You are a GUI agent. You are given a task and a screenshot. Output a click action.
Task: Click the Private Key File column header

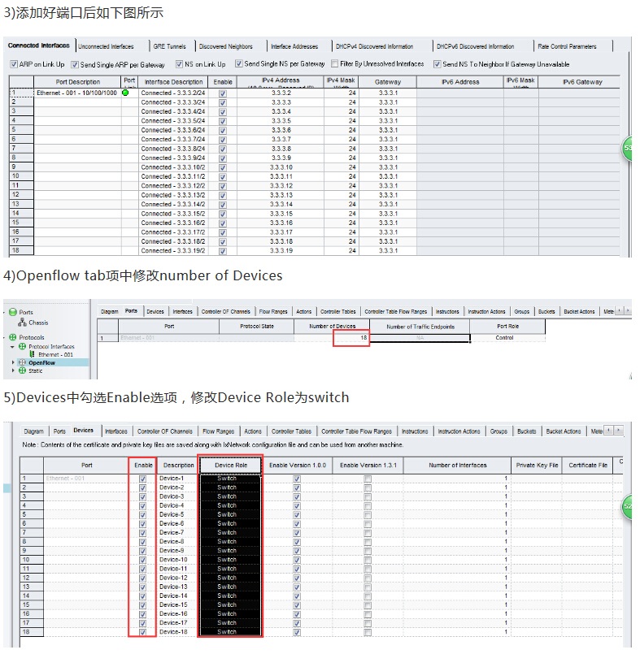(537, 465)
